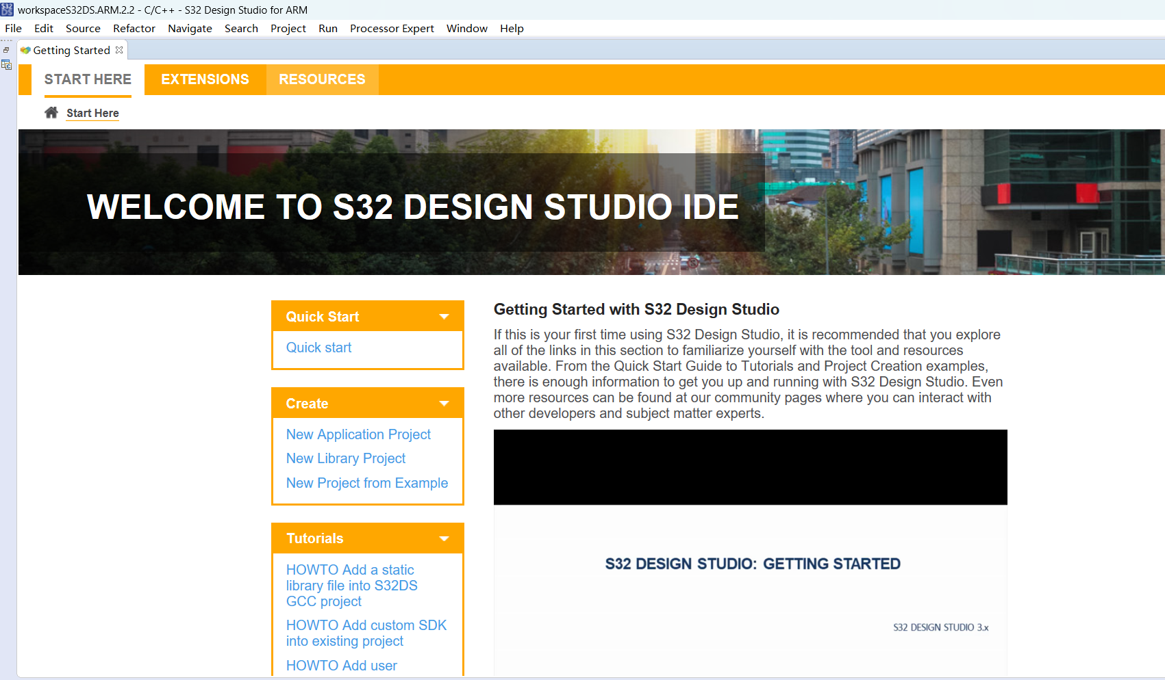
Task: Click the S32DS application icon in title bar
Action: (x=7, y=10)
